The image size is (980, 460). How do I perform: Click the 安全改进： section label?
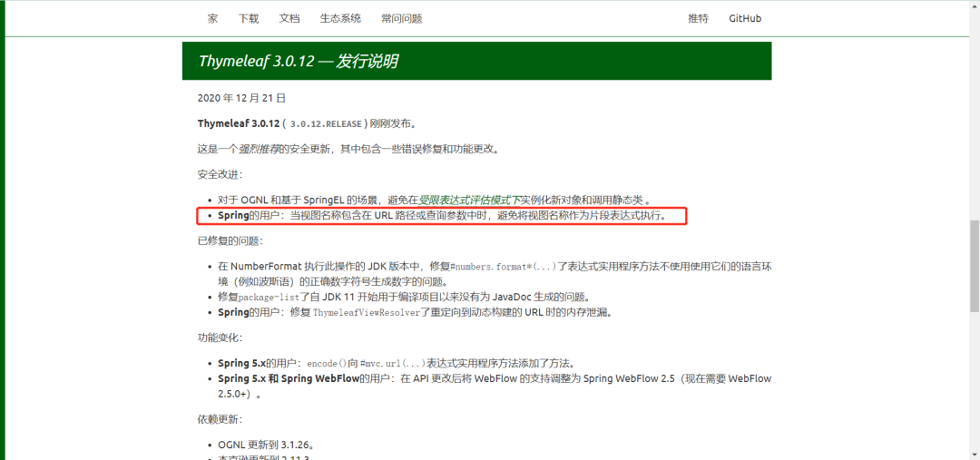pos(220,174)
